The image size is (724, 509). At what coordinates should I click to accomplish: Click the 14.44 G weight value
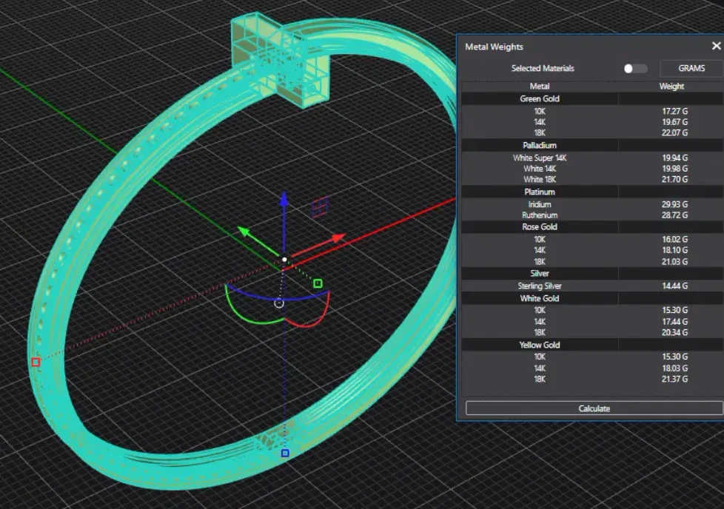[x=674, y=286]
